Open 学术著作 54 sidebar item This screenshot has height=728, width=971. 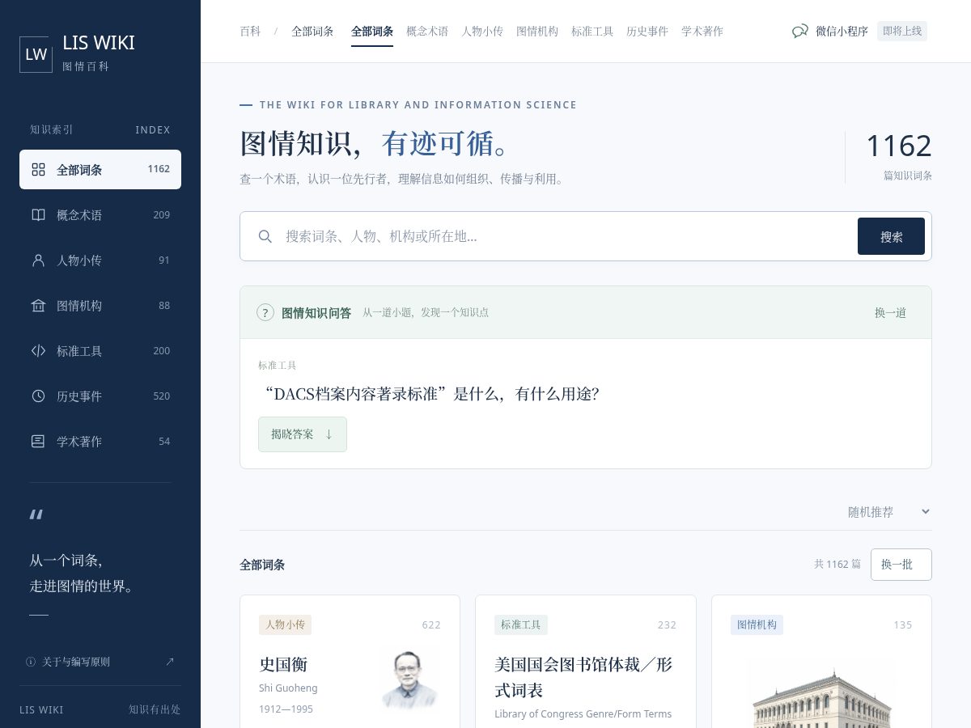pos(100,442)
